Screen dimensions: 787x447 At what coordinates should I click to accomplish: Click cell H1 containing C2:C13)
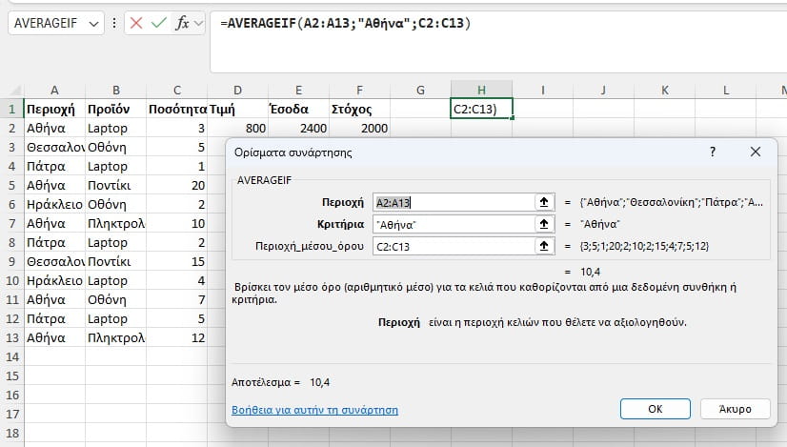481,109
